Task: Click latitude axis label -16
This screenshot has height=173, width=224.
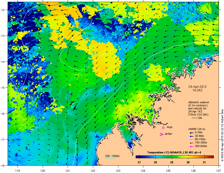Action: tap(3, 114)
